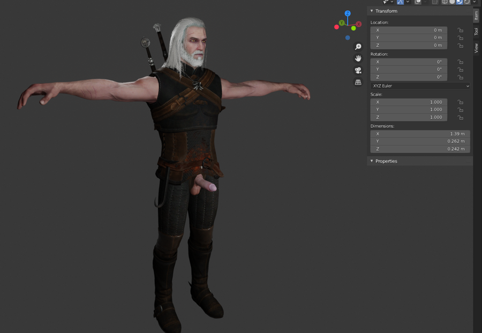Click the Dimensions Z field 0.242 m
482x333 pixels.
point(420,149)
